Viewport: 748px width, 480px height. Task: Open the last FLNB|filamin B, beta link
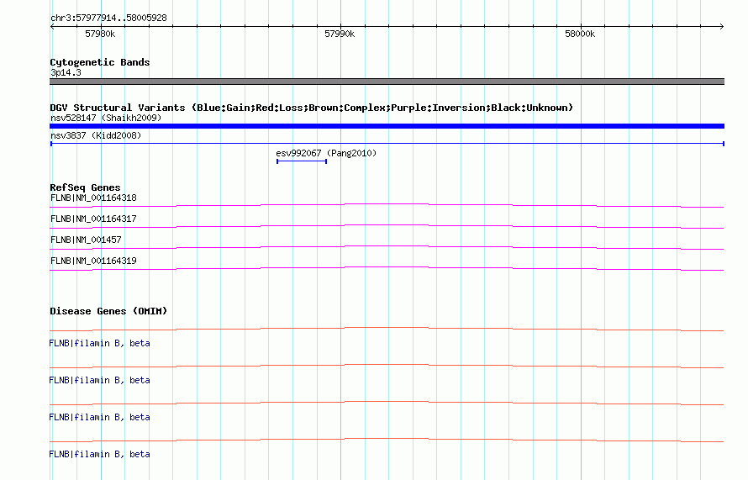click(99, 454)
